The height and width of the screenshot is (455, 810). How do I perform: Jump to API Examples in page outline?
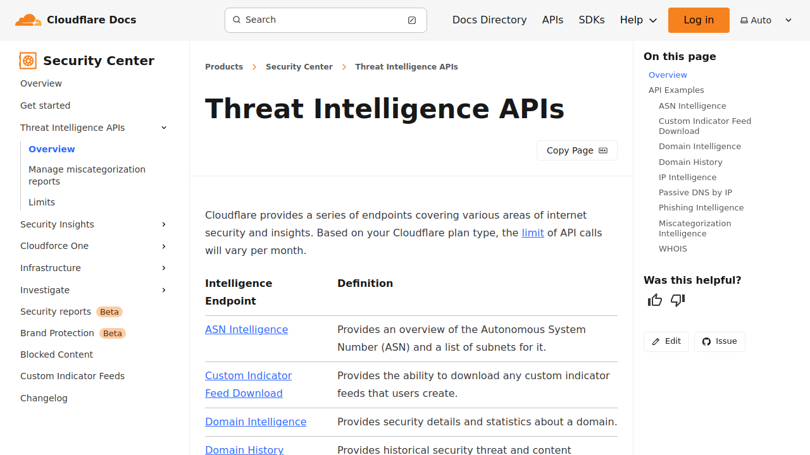[676, 90]
